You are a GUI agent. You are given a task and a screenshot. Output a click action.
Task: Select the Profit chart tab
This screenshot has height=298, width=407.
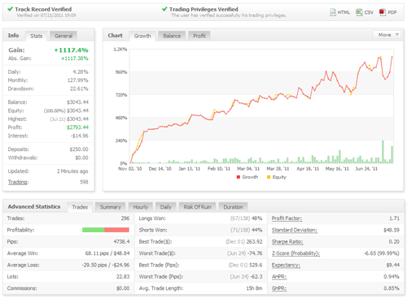tap(199, 36)
